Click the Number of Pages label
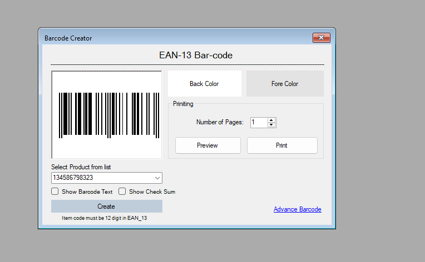 [219, 122]
